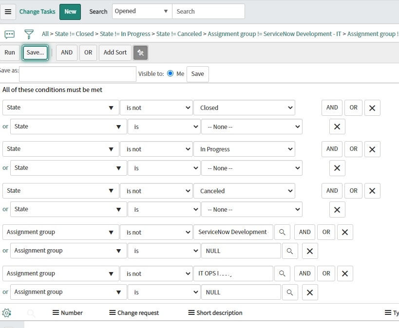Open lookup for NULL value beneath IT OPS
The width and height of the screenshot is (399, 328).
[290, 292]
